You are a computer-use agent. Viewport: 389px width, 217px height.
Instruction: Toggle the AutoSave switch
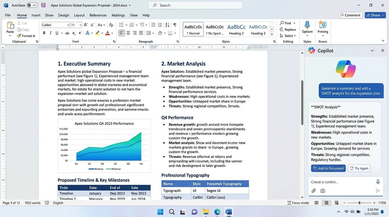(32, 5)
